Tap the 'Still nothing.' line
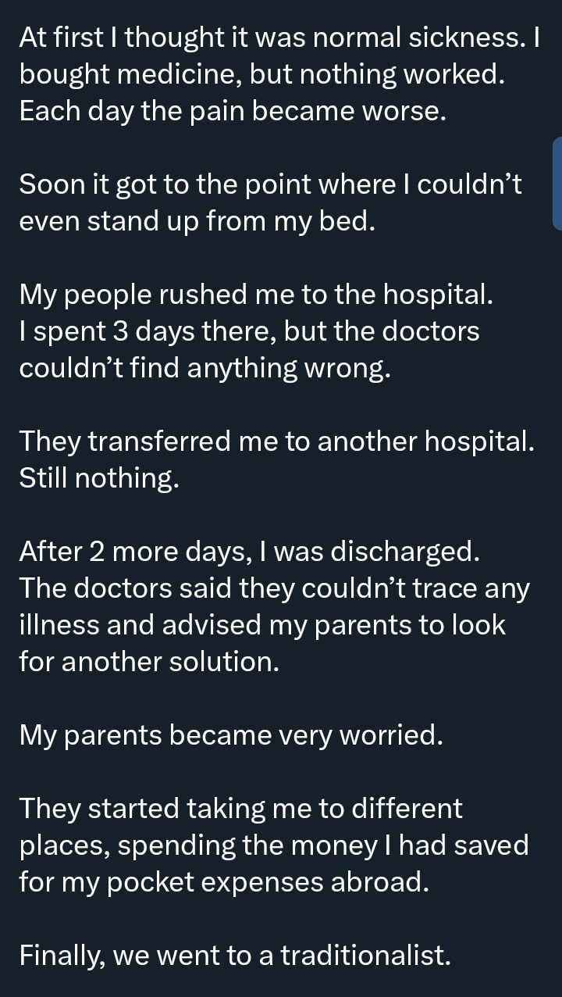 [99, 478]
